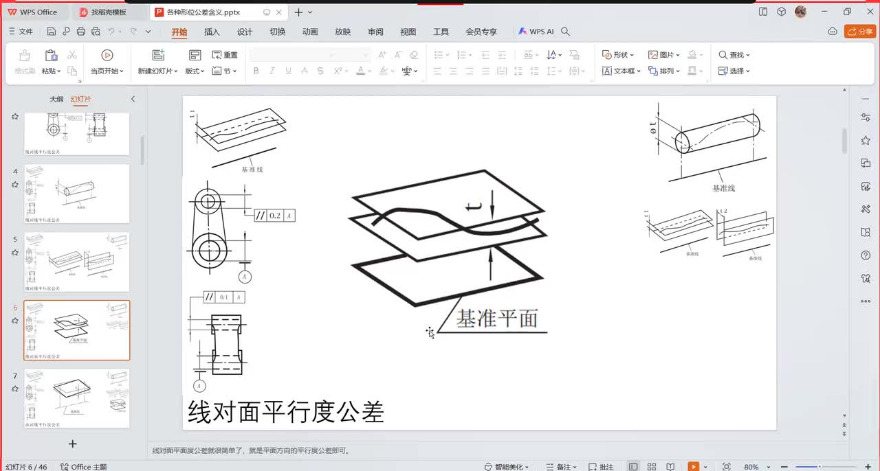Toggle Bold formatting
880x471 pixels.
click(x=256, y=71)
